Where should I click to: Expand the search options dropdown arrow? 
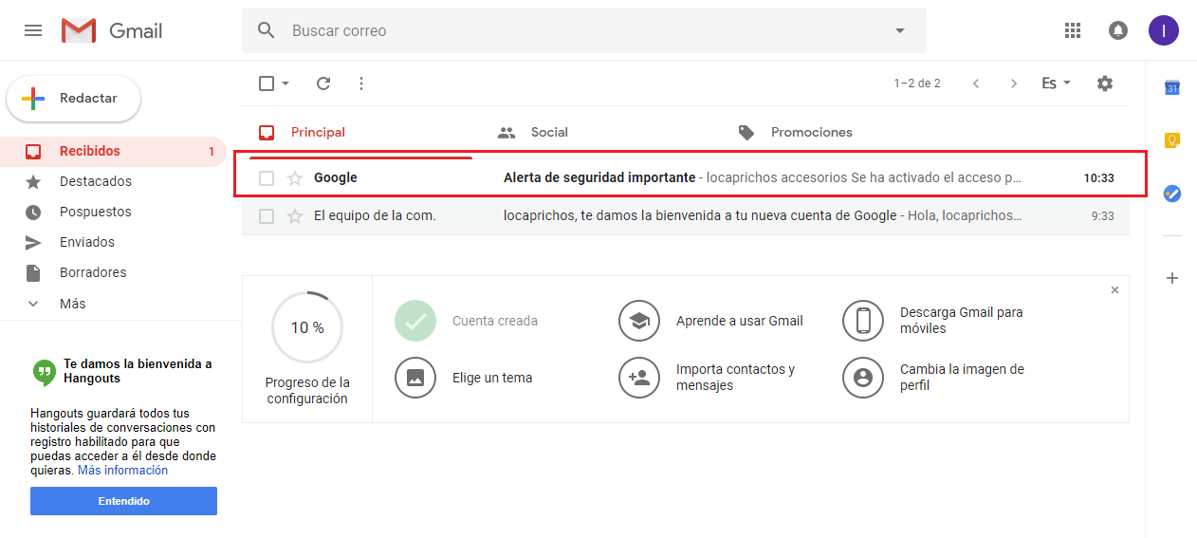[900, 30]
